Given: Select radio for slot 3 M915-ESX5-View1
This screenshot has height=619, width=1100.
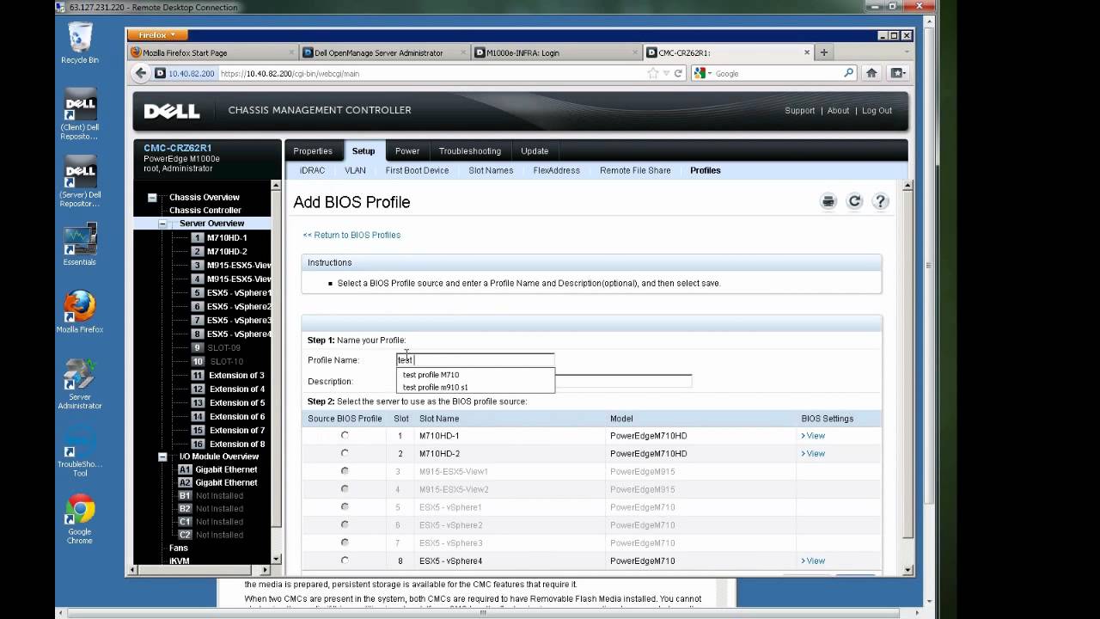Looking at the screenshot, I should [345, 471].
